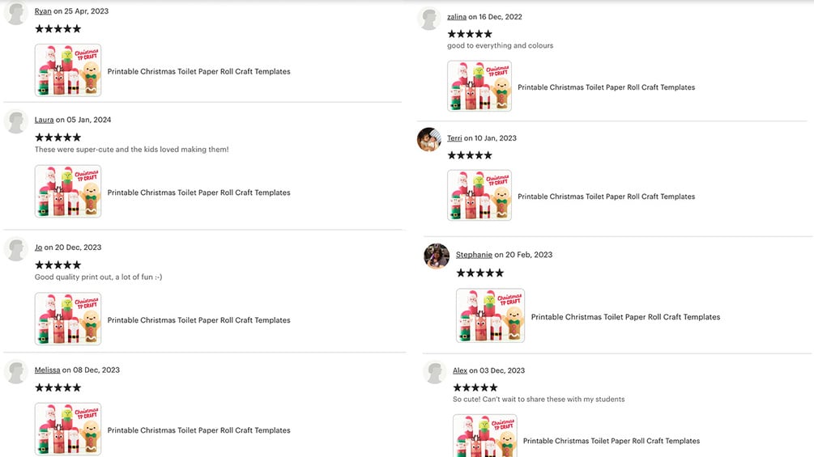Open zalina's default avatar icon
This screenshot has width=814, height=457.
(x=429, y=19)
